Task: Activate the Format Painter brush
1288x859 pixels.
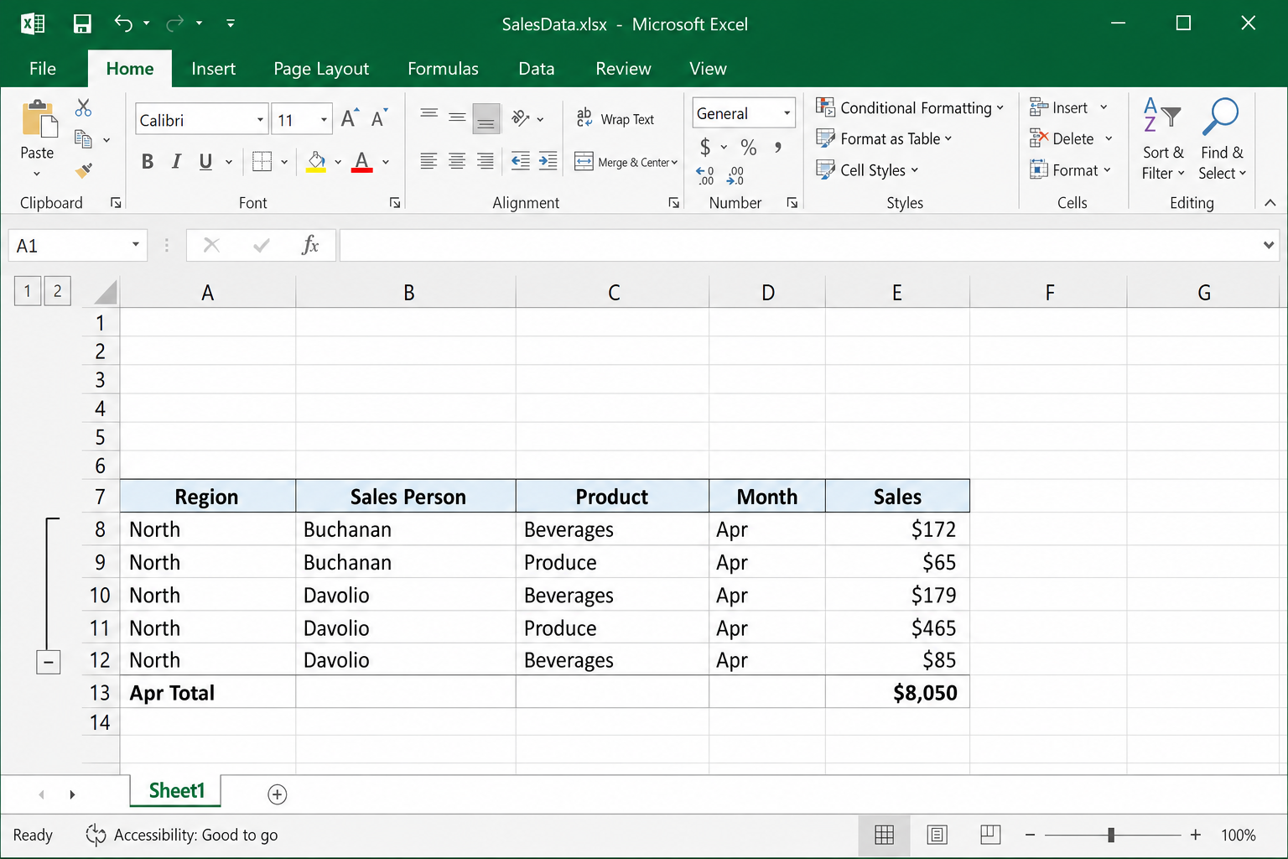Action: pyautogui.click(x=83, y=170)
